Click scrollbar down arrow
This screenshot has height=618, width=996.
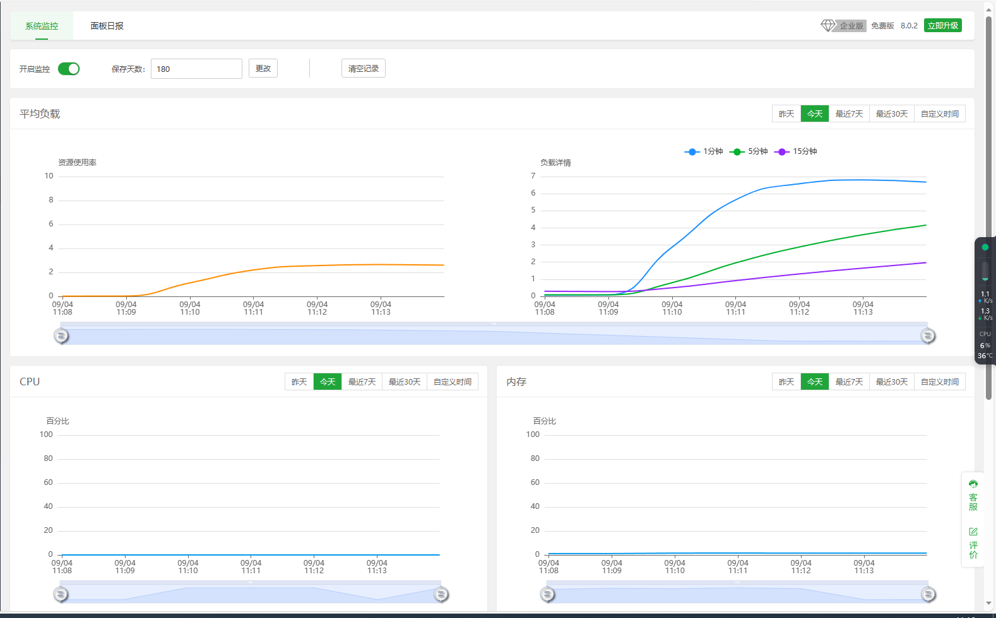(x=989, y=603)
